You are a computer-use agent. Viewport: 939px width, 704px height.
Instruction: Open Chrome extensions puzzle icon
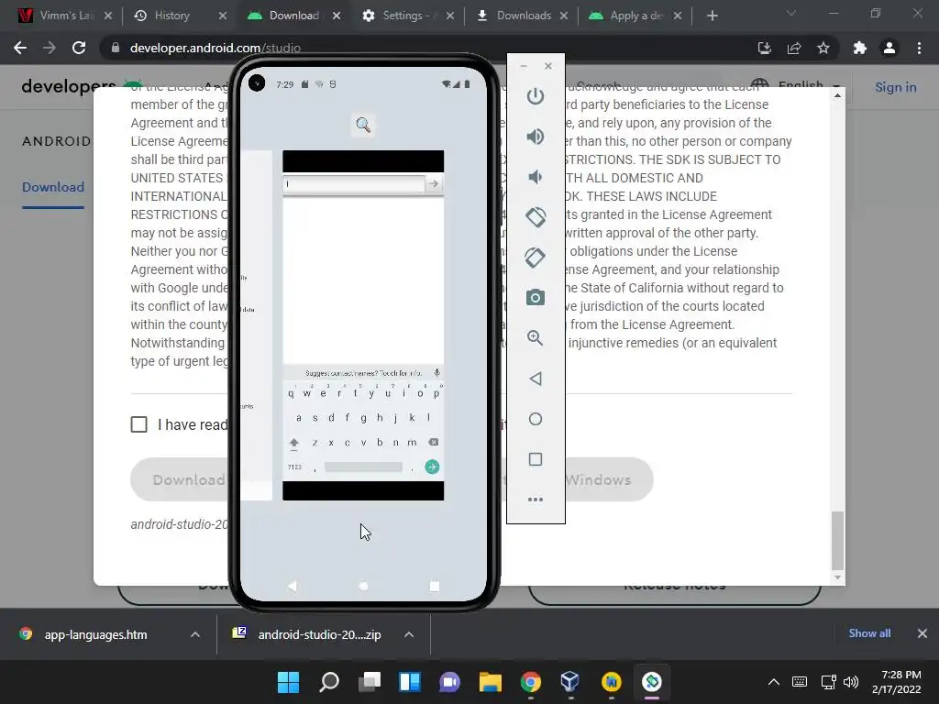point(860,48)
